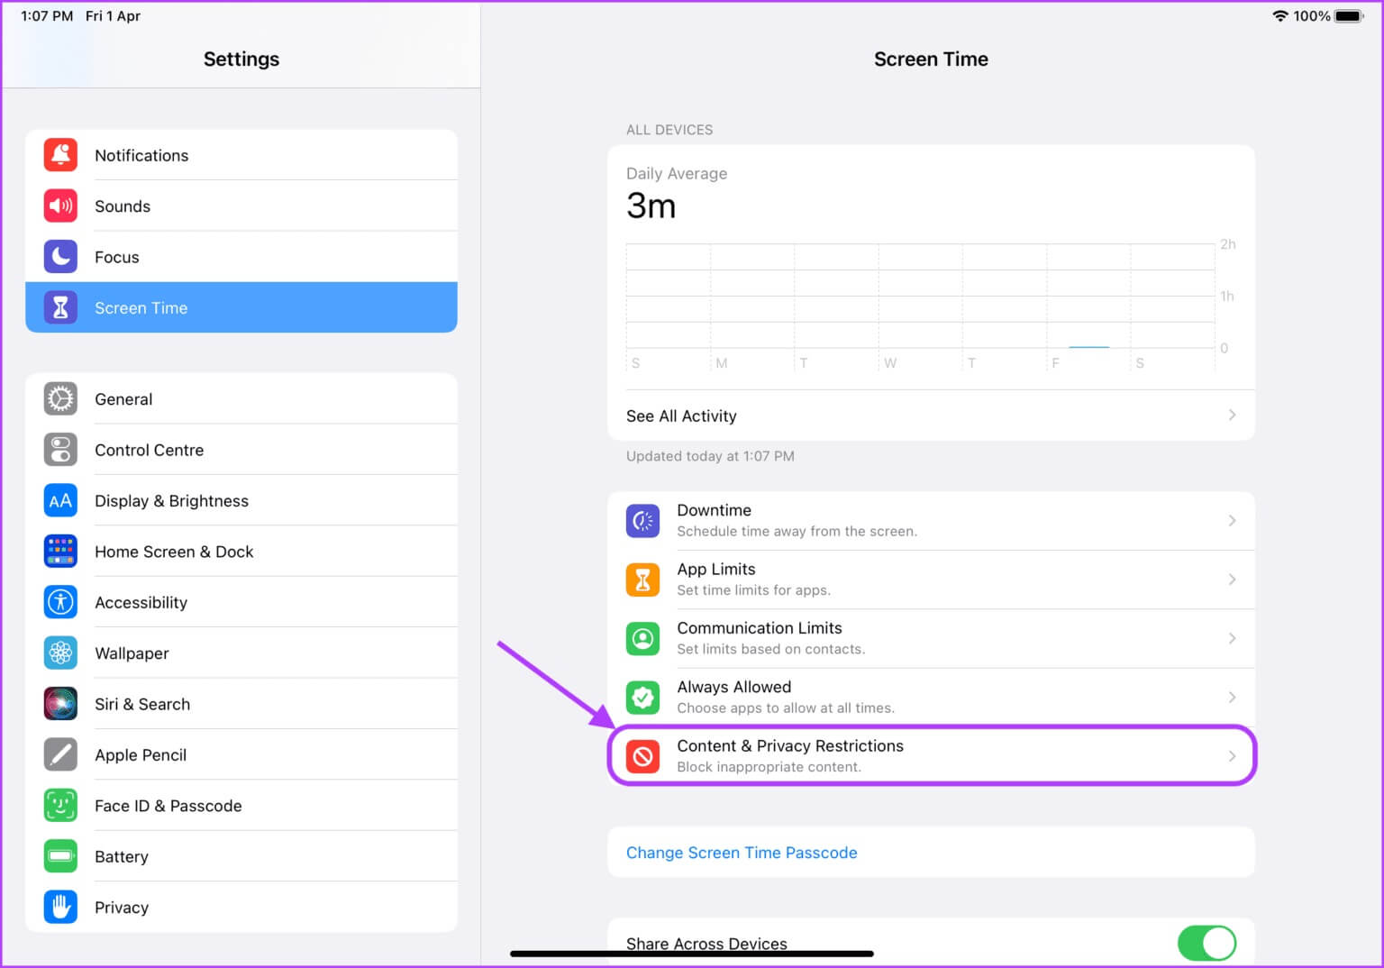Tap the Control Centre switches icon
The height and width of the screenshot is (968, 1384).
coord(60,450)
